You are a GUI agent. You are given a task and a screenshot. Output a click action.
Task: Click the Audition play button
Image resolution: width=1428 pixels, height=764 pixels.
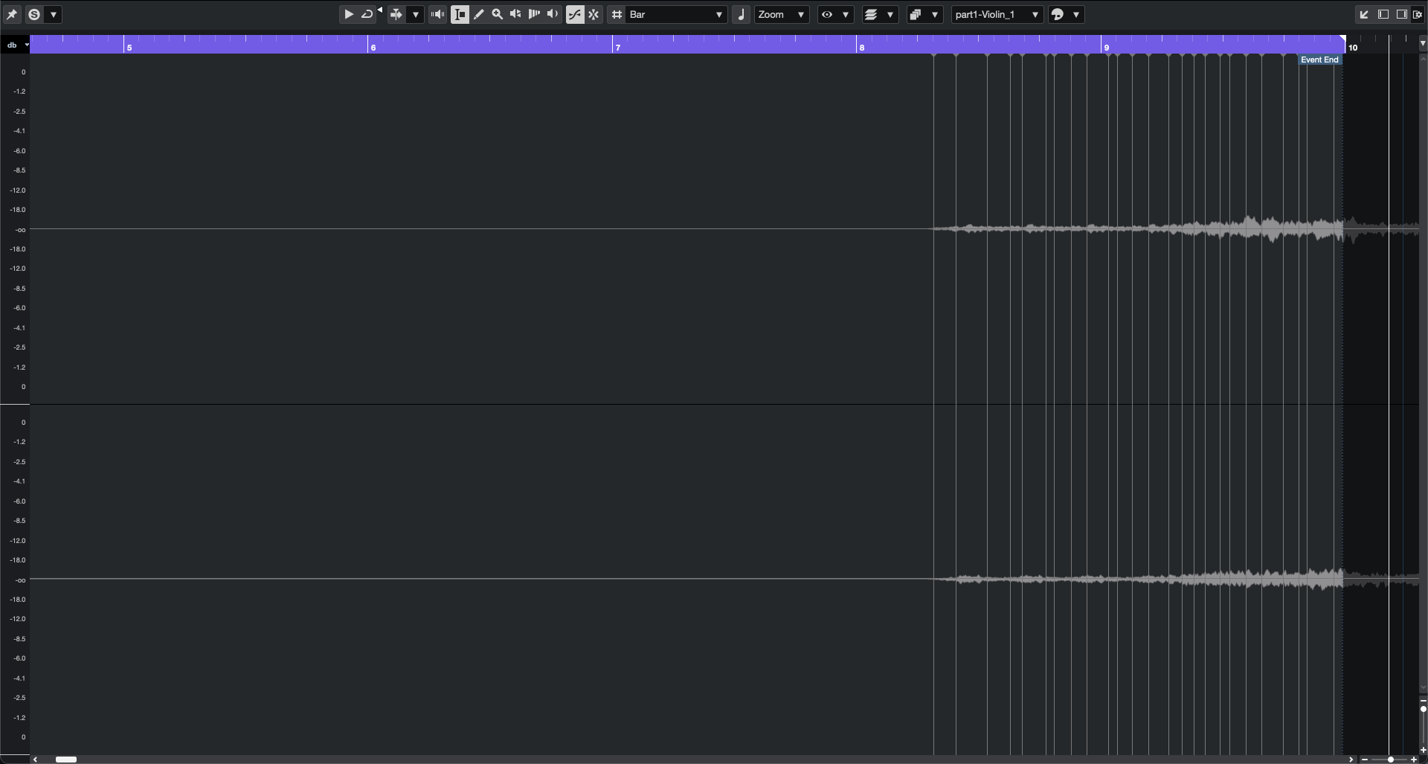[348, 14]
